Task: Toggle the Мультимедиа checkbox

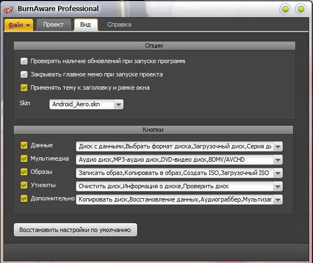Action: (24, 159)
